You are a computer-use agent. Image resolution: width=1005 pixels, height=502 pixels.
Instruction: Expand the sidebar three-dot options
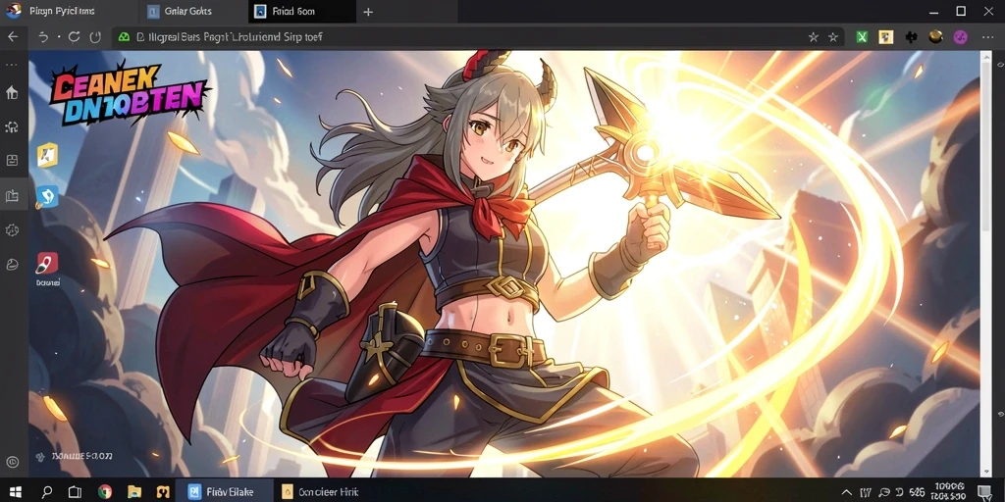(12, 65)
